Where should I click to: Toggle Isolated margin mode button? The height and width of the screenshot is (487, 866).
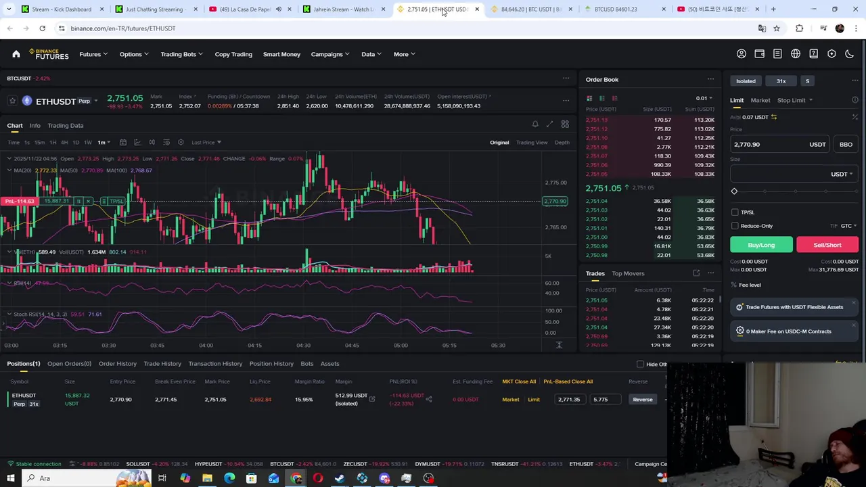coord(746,81)
